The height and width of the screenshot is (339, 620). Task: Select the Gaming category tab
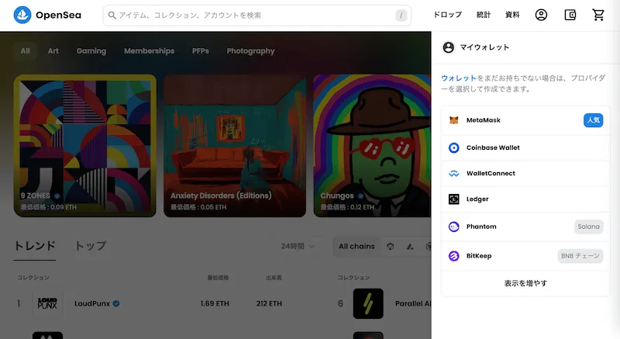pos(91,51)
